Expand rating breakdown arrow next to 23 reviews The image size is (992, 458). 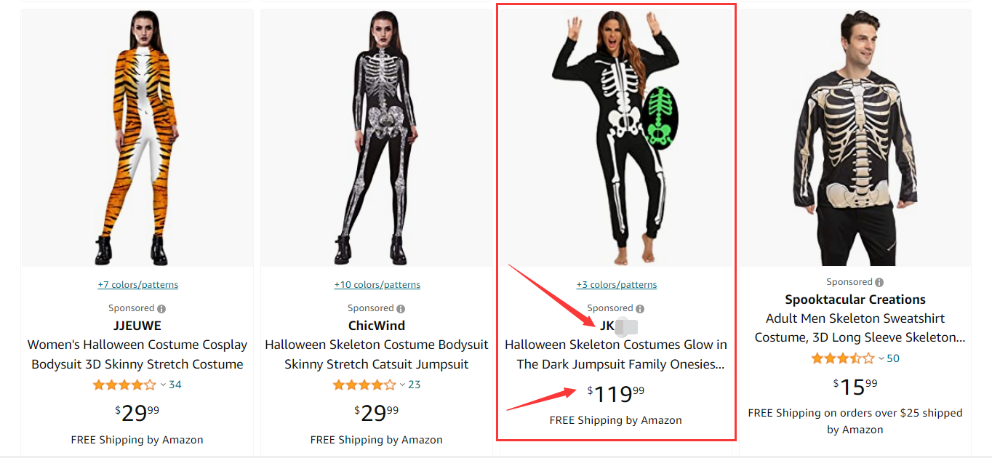(x=402, y=385)
